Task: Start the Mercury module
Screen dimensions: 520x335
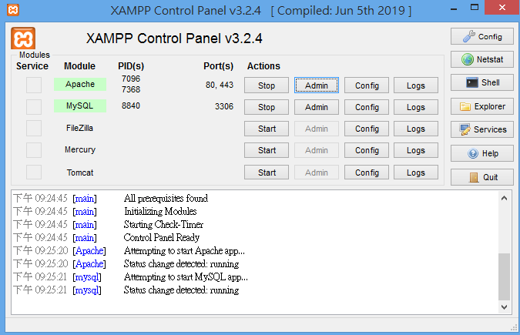Action: point(267,150)
